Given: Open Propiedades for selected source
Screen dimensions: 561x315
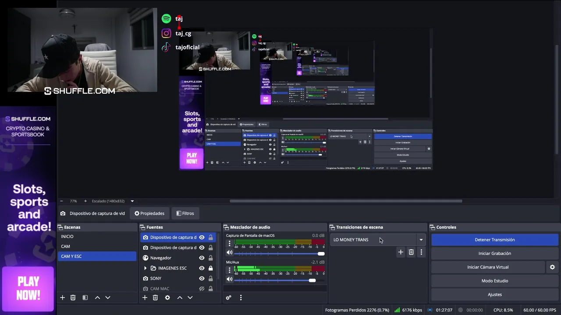Looking at the screenshot, I should coord(149,213).
